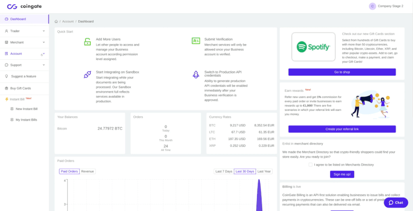The height and width of the screenshot is (211, 413).
Task: Click the Account breadcrumb link
Action: pos(68,21)
